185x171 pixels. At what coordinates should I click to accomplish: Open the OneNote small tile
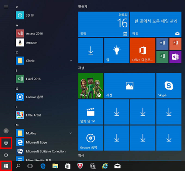coord(175,57)
